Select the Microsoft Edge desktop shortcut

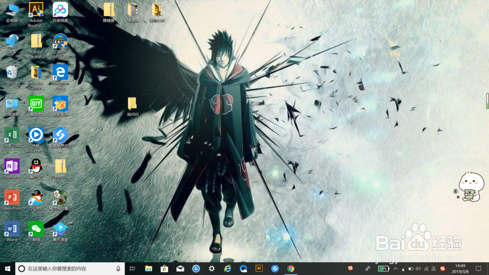60,78
